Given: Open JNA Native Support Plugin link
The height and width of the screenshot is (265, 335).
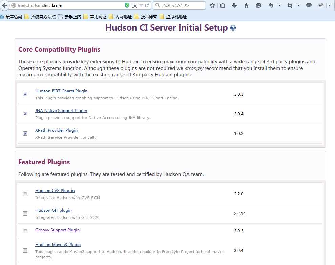Looking at the screenshot, I should tap(61, 111).
